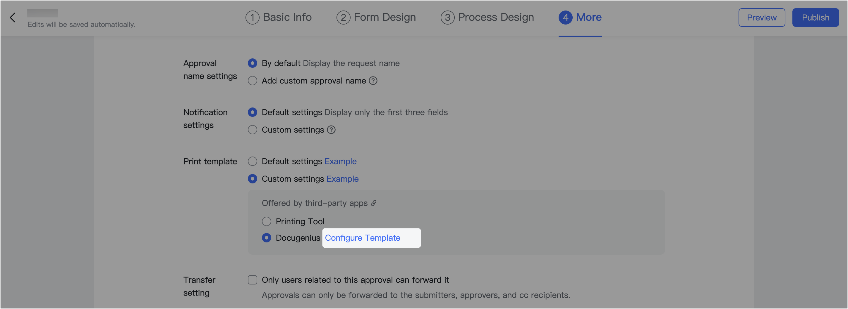Select print template Default settings radio
Image resolution: width=848 pixels, height=309 pixels.
253,162
